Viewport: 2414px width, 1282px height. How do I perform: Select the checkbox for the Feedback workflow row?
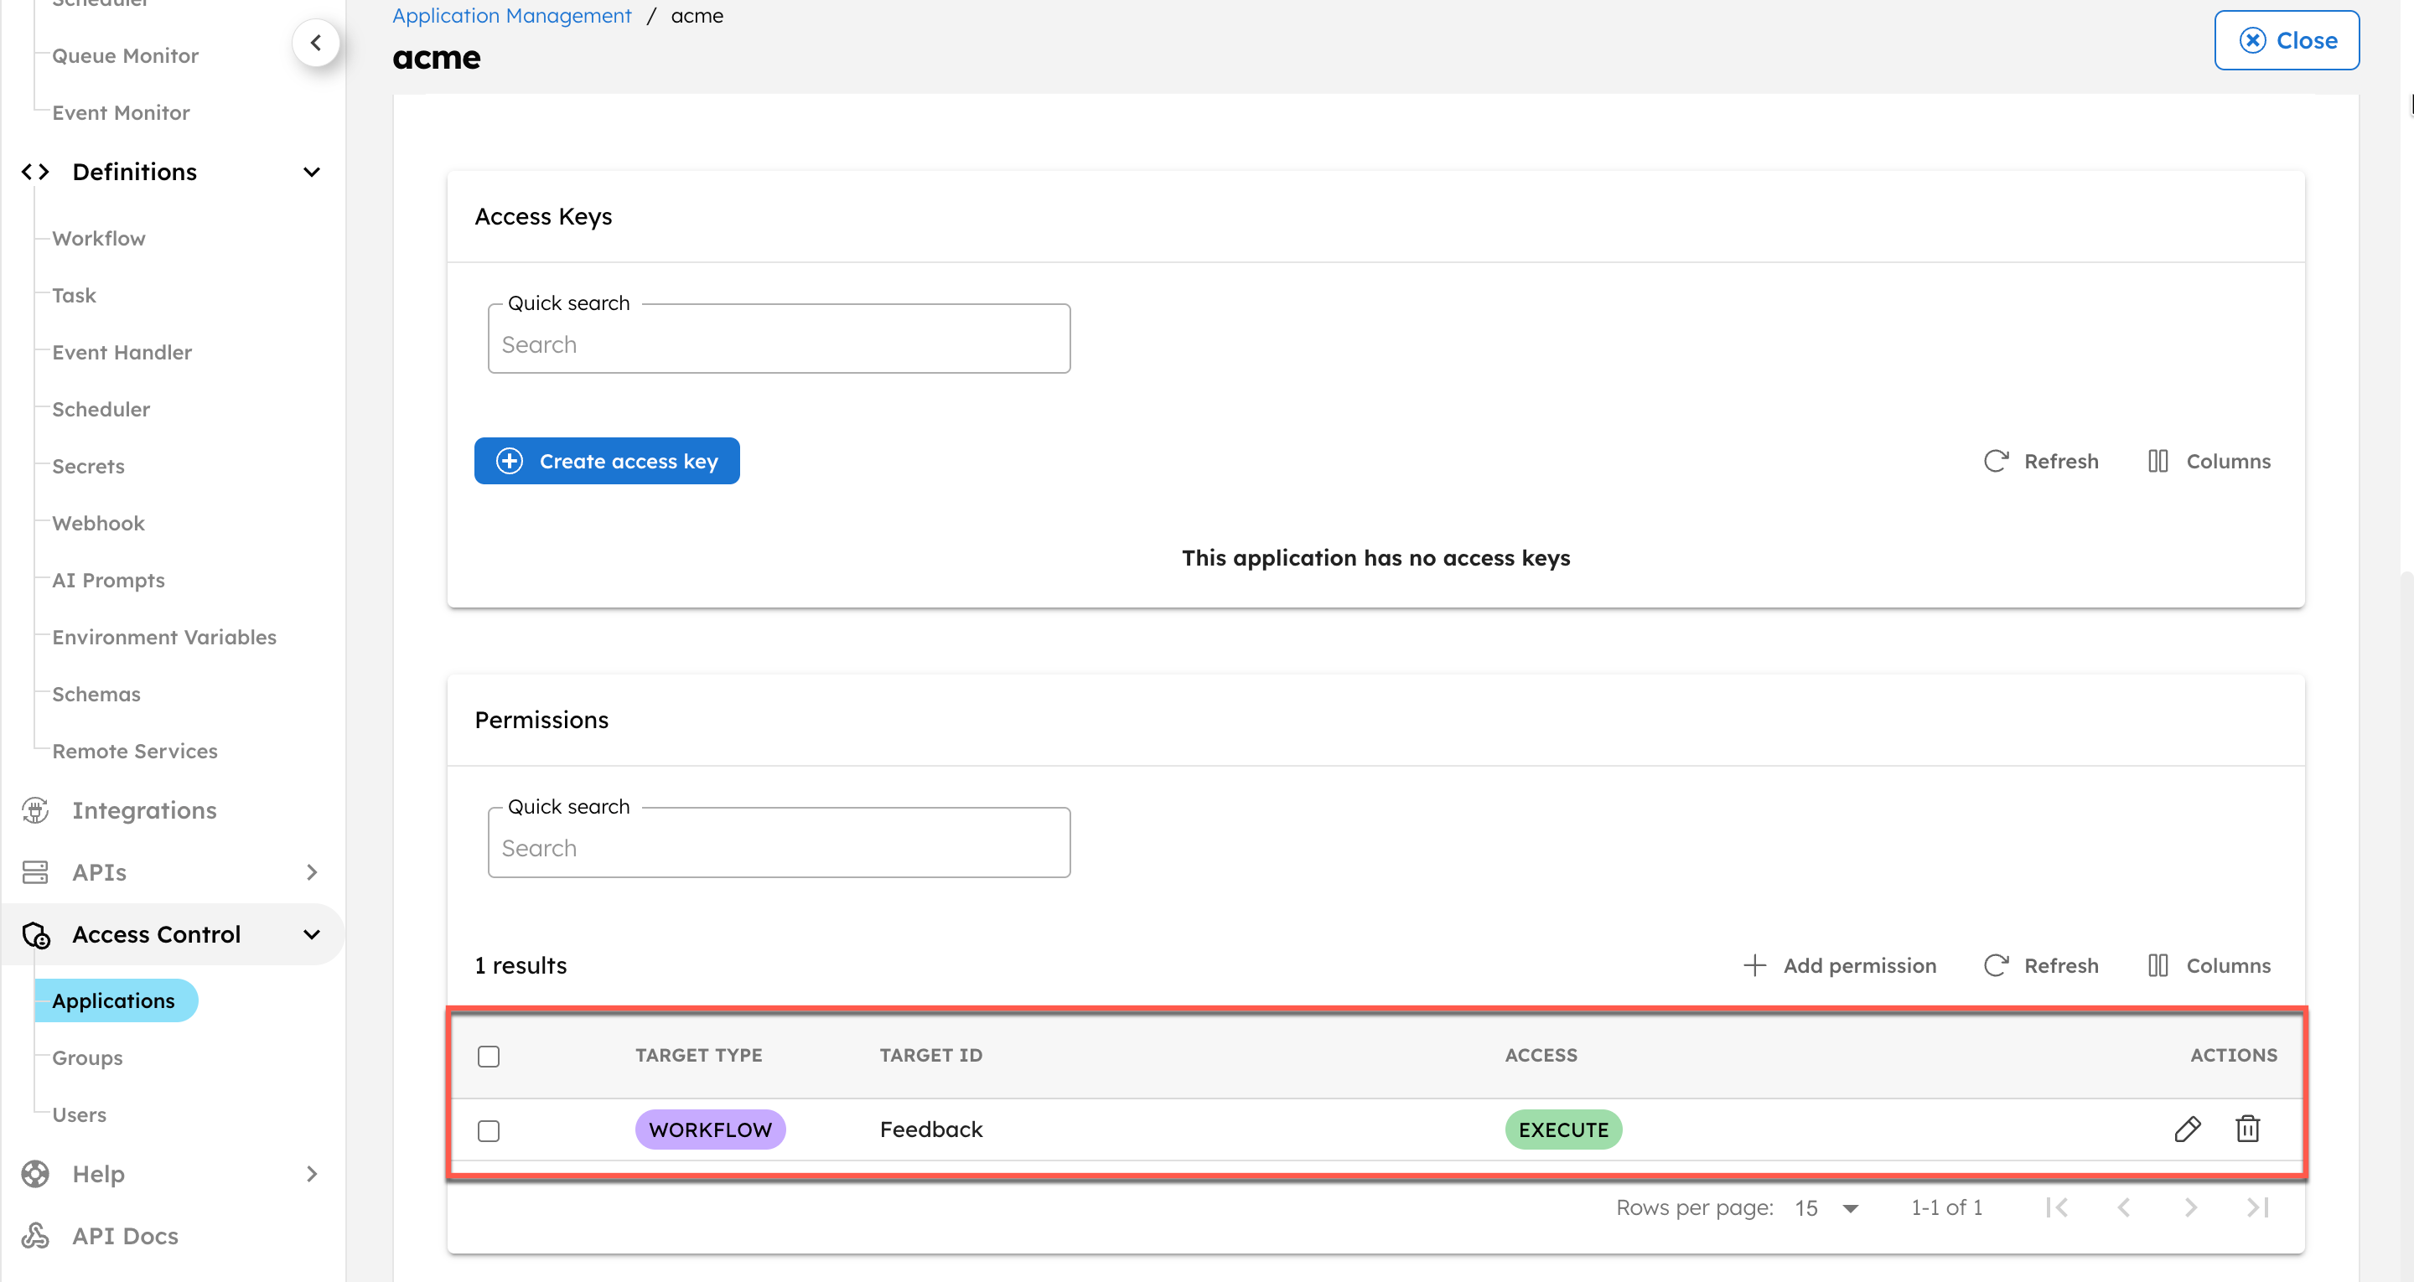click(x=488, y=1131)
